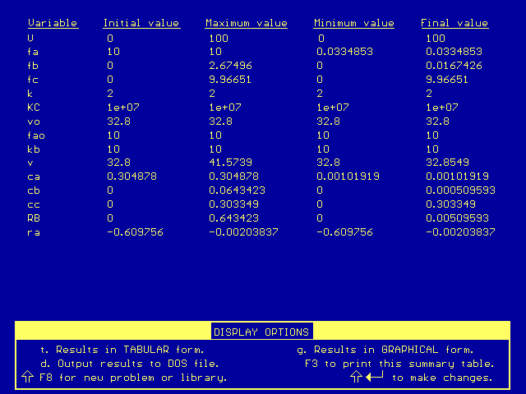Click the 'Maximum value' column header

[246, 23]
